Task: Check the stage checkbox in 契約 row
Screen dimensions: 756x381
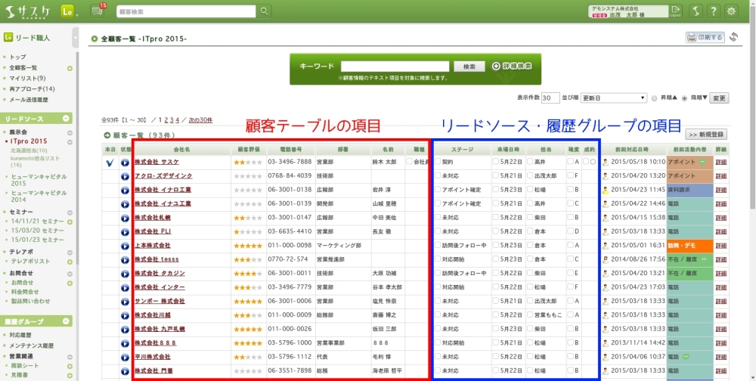Action: (x=438, y=162)
